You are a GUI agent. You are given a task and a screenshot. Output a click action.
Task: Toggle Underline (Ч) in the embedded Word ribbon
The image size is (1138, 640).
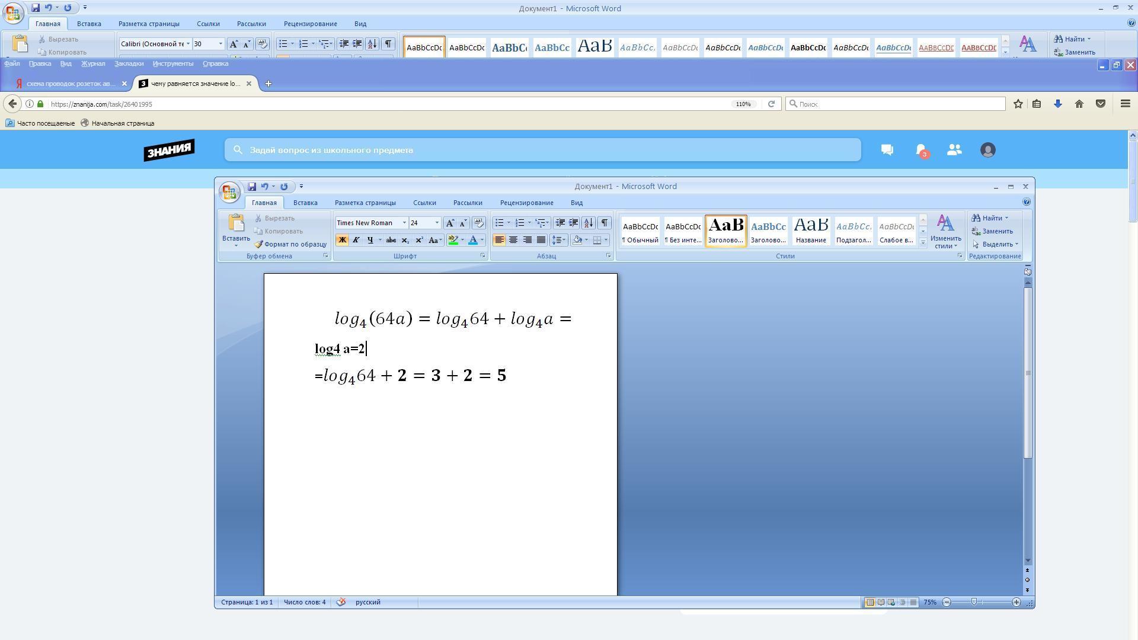(x=370, y=240)
